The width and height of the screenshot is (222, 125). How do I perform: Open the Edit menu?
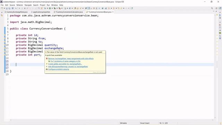coord(7,5)
